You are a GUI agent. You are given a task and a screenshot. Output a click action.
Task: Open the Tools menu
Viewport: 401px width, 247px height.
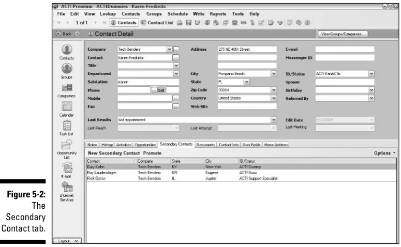tap(238, 14)
